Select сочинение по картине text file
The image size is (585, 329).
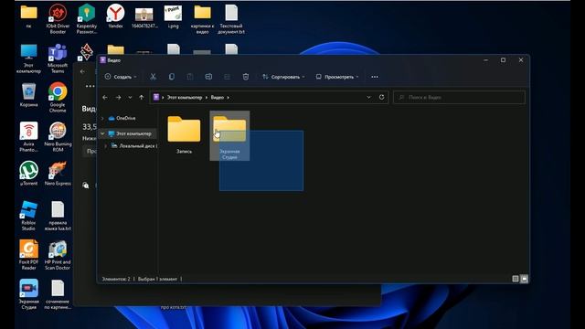58,294
